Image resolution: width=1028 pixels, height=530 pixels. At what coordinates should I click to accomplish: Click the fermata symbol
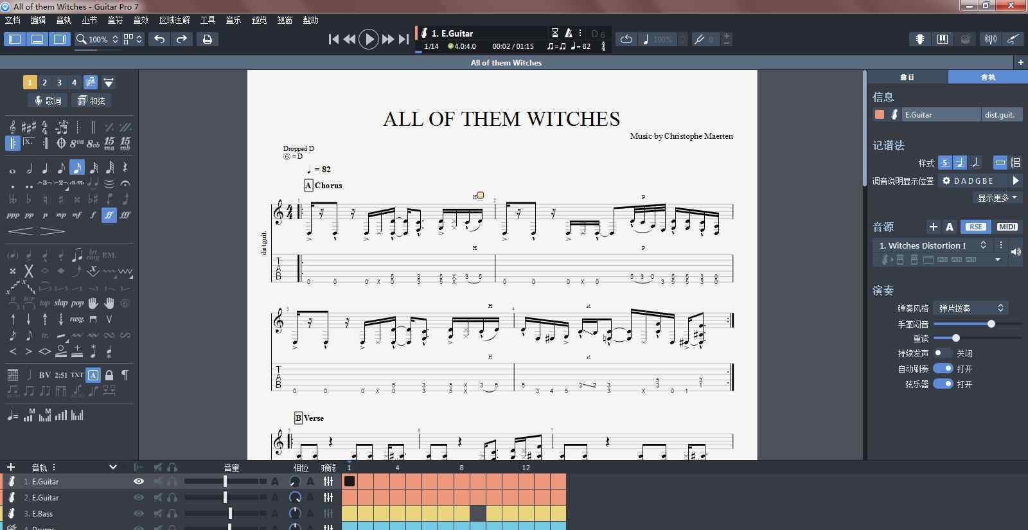click(x=125, y=184)
